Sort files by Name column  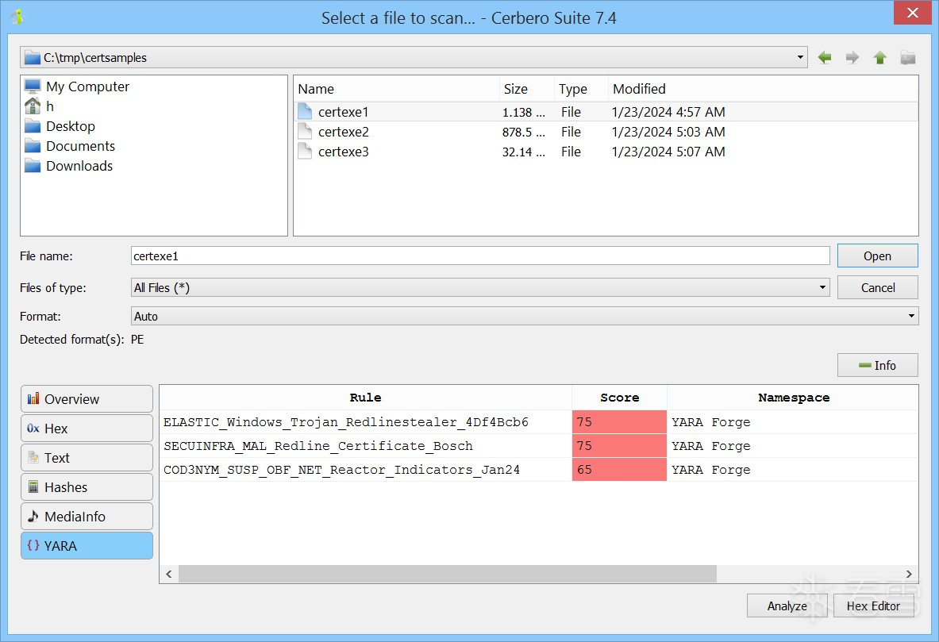396,89
